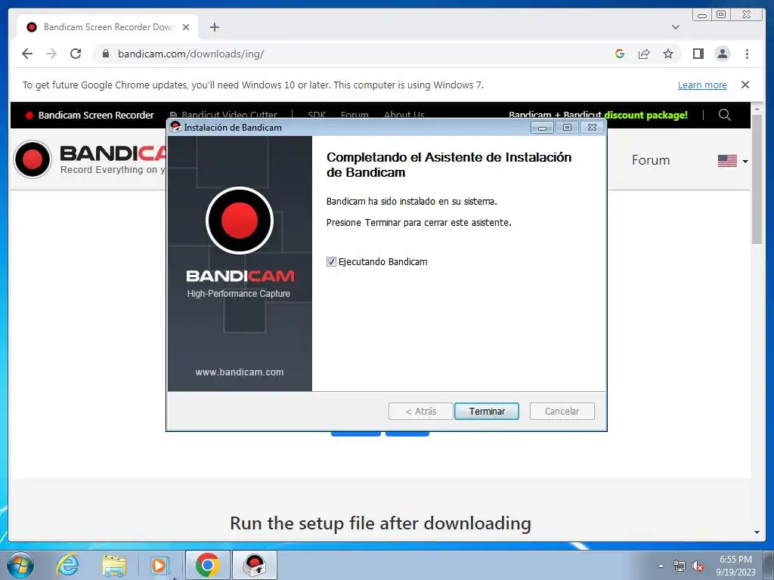This screenshot has width=774, height=580.
Task: Go back in Chrome
Action: click(27, 54)
